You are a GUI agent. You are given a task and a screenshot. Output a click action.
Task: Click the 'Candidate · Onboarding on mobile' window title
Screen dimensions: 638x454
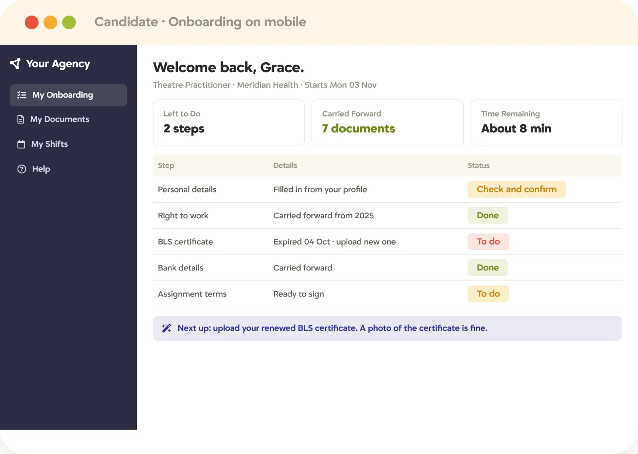click(x=200, y=22)
